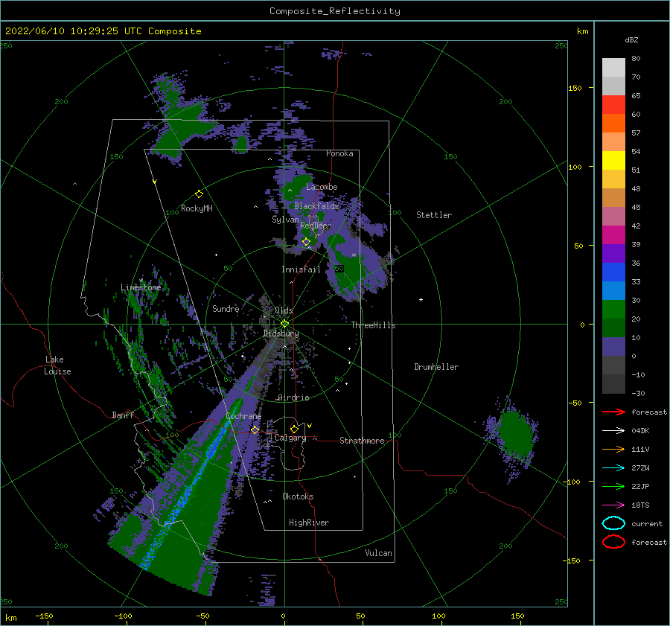Click the Blackfalds label
The height and width of the screenshot is (626, 670).
pyautogui.click(x=316, y=206)
